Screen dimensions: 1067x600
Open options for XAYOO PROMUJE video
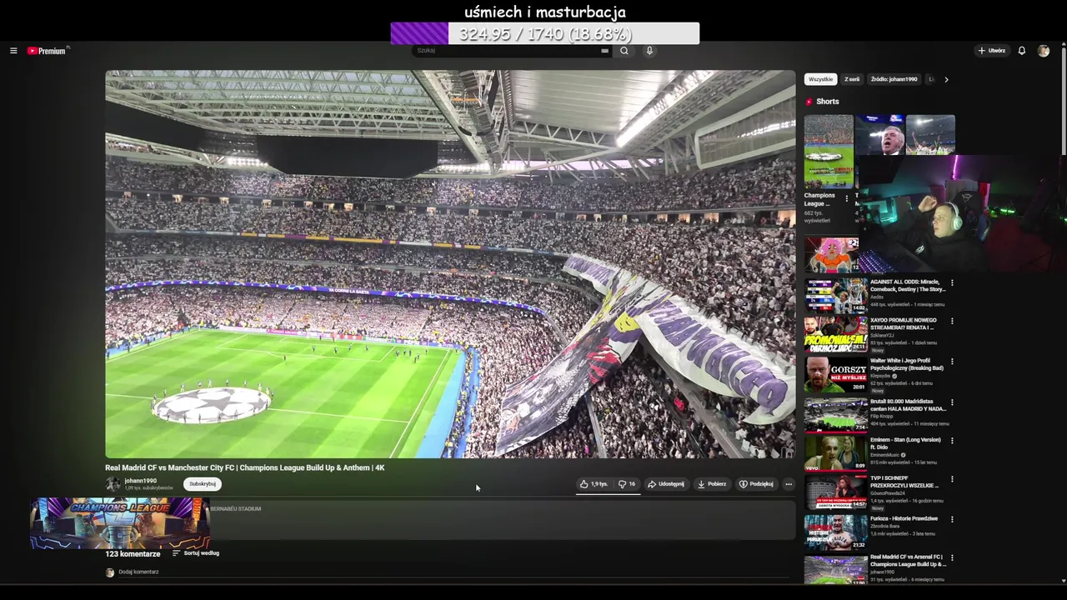click(952, 322)
